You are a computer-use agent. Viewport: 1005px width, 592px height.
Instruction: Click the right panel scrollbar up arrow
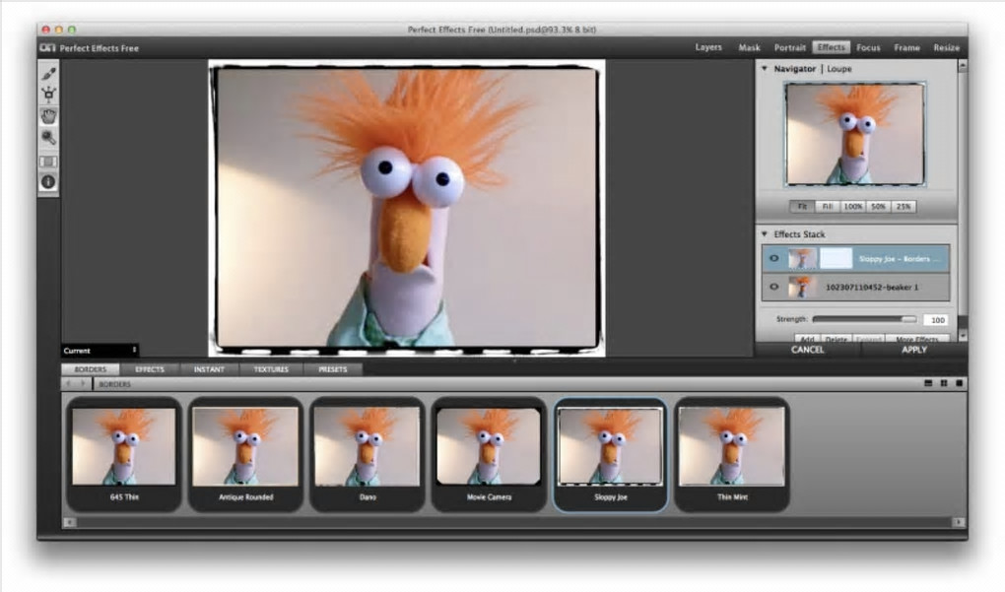[x=962, y=66]
